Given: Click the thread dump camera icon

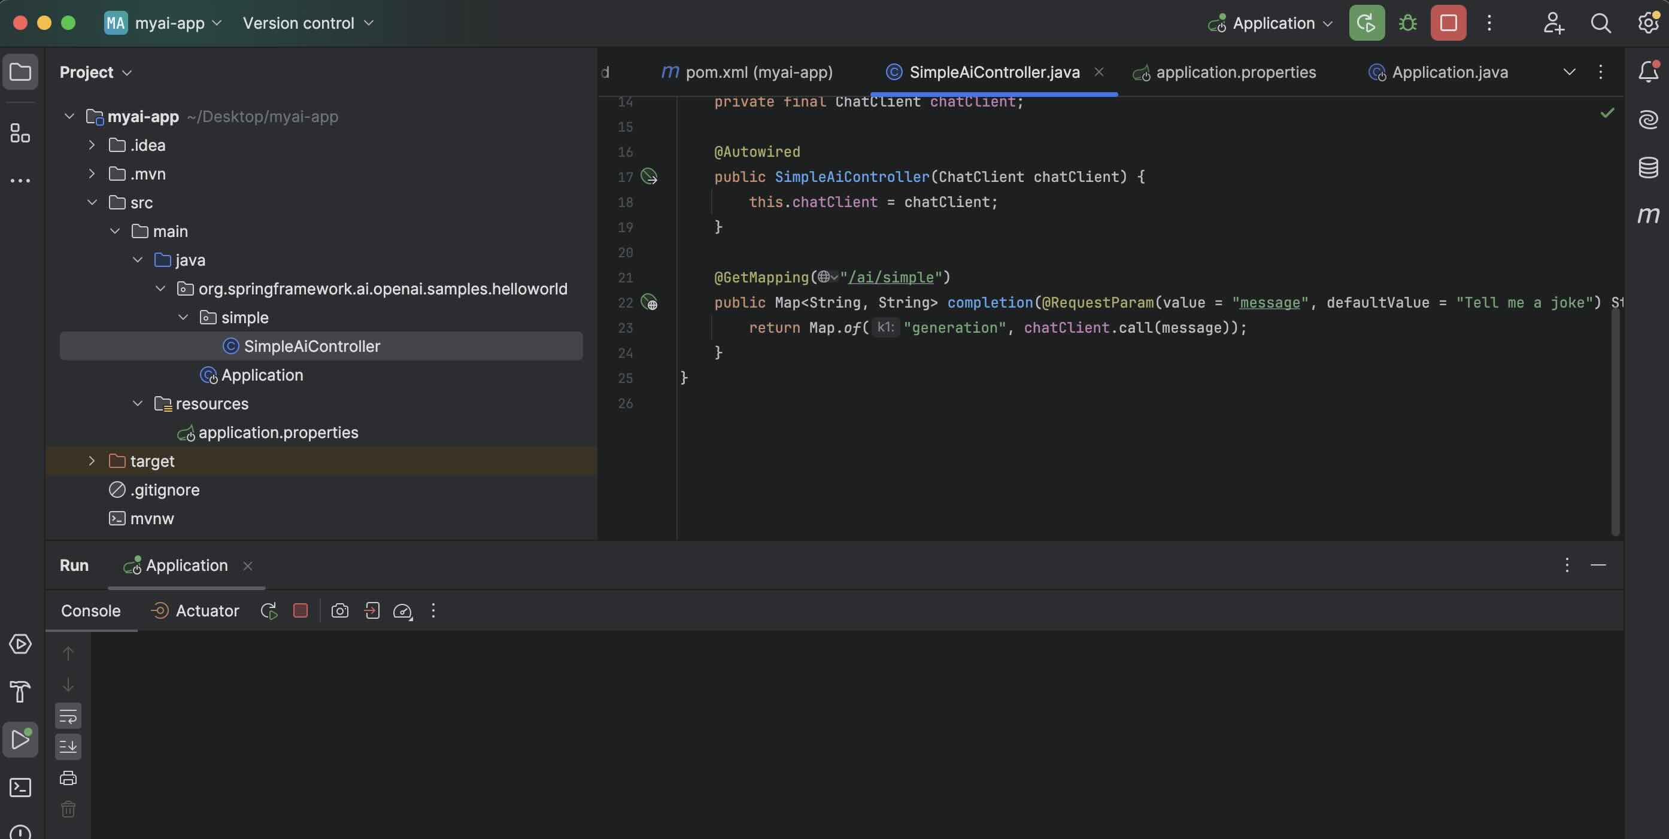Looking at the screenshot, I should coord(339,611).
